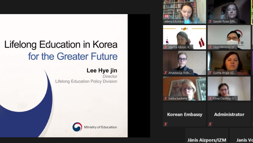
Task: Click the Ministry of Education emblem
Action: click(x=77, y=127)
